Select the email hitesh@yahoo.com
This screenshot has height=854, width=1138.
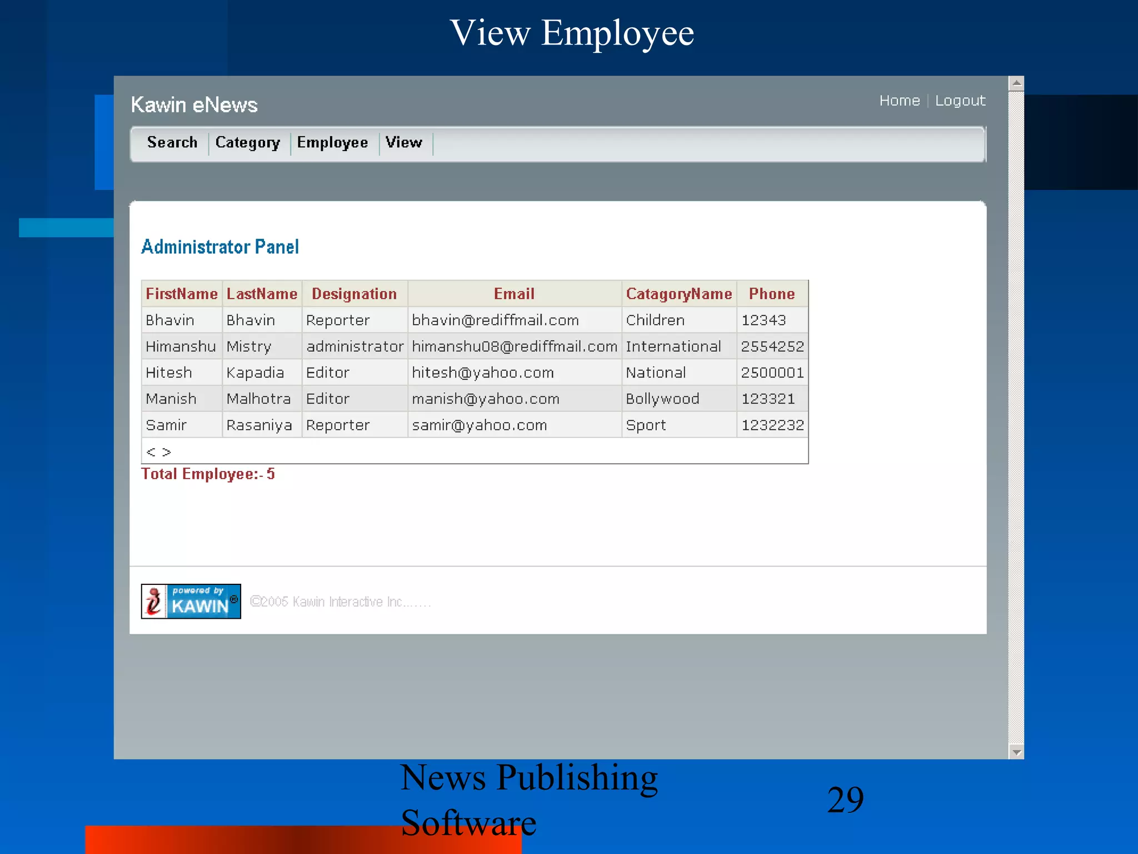[483, 373]
